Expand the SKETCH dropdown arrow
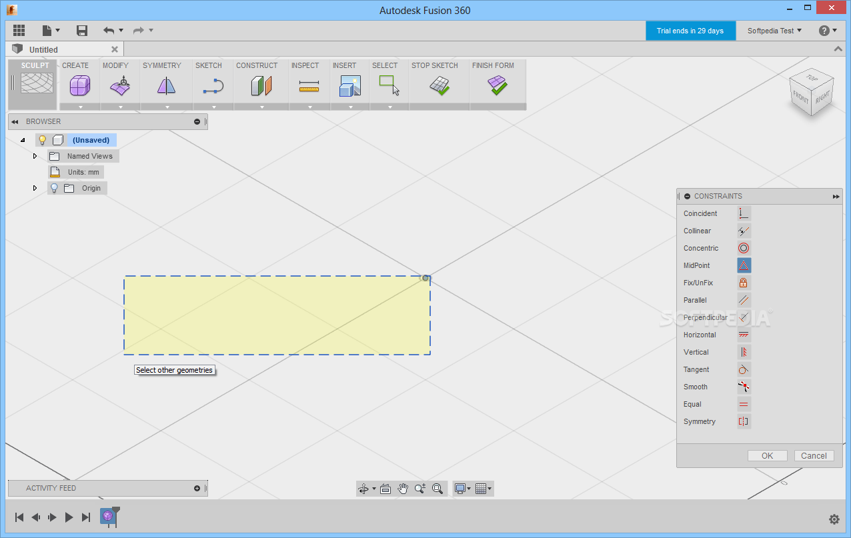Image resolution: width=851 pixels, height=538 pixels. pyautogui.click(x=213, y=107)
